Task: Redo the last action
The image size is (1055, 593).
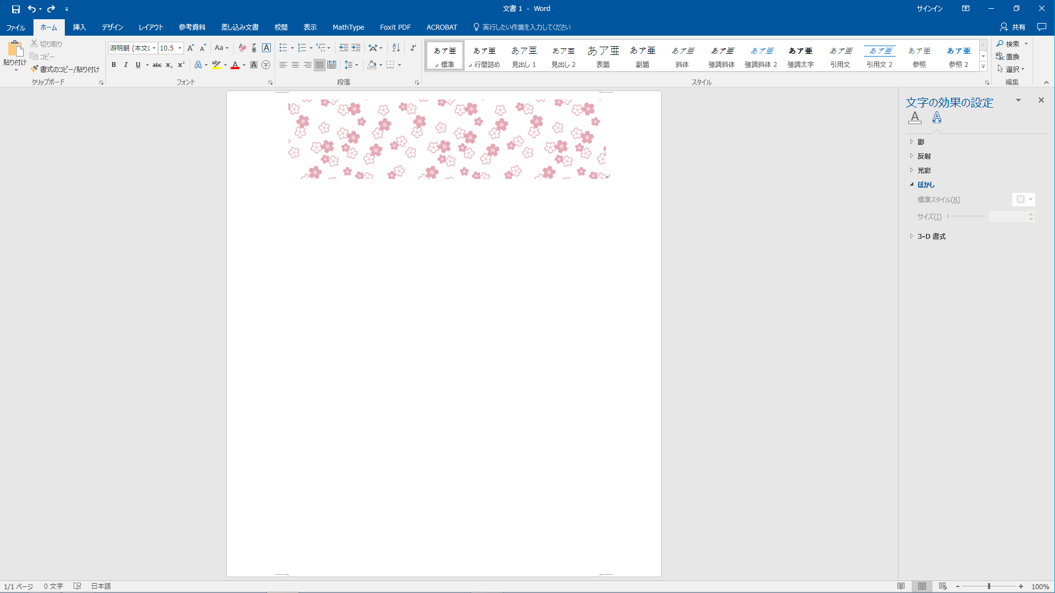Action: [x=51, y=9]
